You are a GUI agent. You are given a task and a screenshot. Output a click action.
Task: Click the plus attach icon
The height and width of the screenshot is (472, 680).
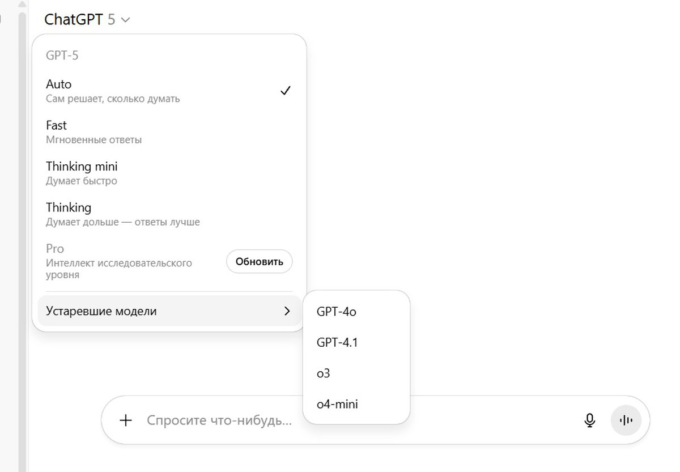click(x=126, y=420)
